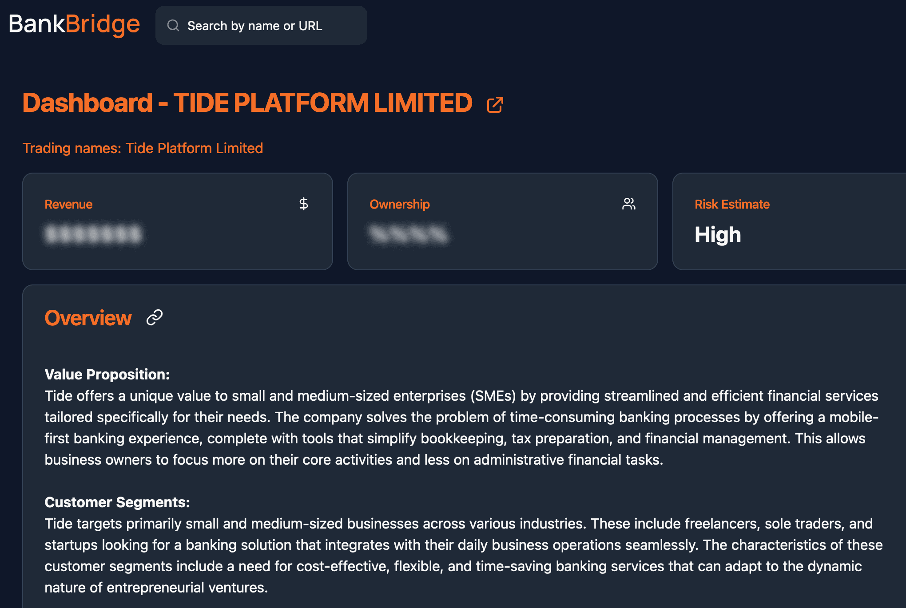906x608 pixels.
Task: Select the Ownership card label
Action: (399, 204)
